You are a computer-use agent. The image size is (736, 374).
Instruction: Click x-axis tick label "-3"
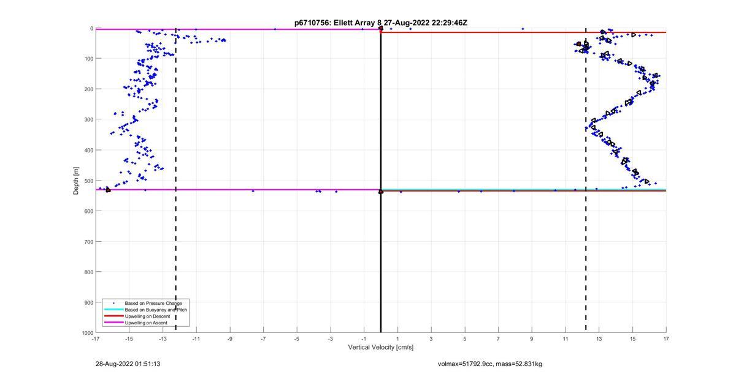pos(331,338)
